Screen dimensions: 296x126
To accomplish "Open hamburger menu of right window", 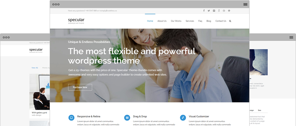I will pyautogui.click(x=291, y=37).
